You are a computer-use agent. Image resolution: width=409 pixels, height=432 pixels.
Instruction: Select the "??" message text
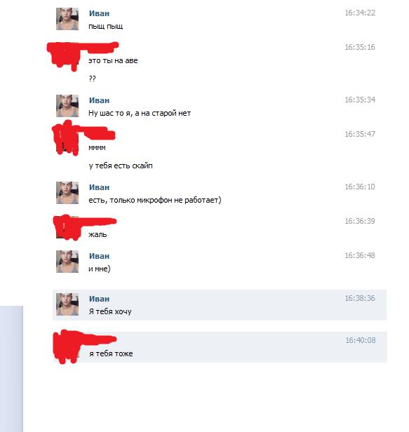(93, 79)
